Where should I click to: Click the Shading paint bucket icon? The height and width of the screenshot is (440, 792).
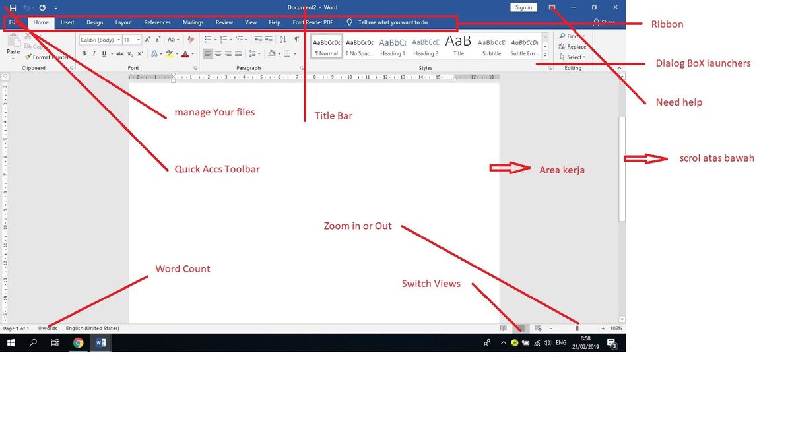coord(271,54)
